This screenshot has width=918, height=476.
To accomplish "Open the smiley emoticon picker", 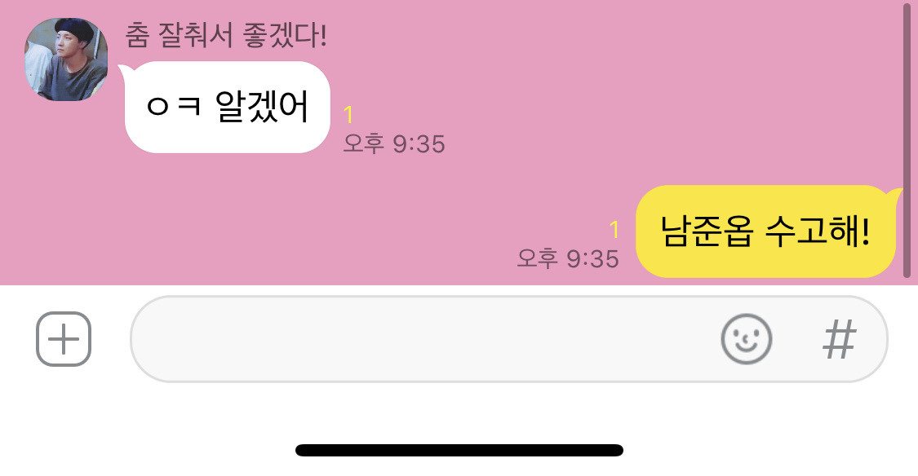I will click(x=747, y=339).
